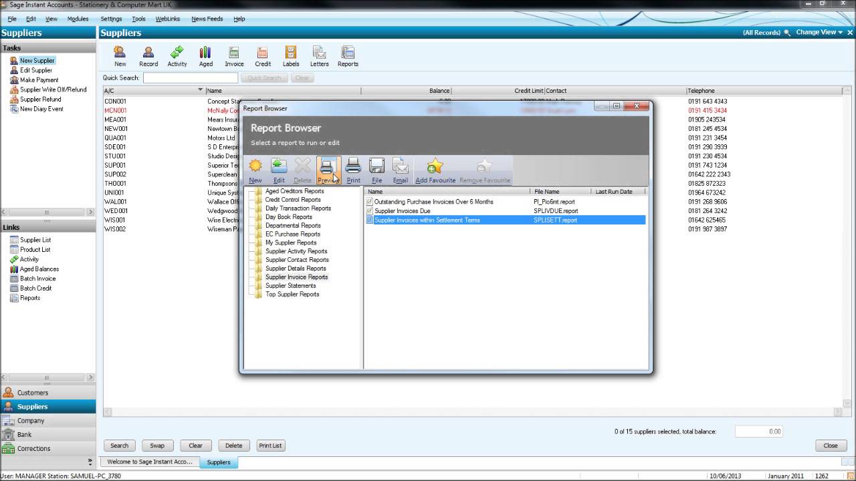Switch to Bank module

(x=48, y=435)
